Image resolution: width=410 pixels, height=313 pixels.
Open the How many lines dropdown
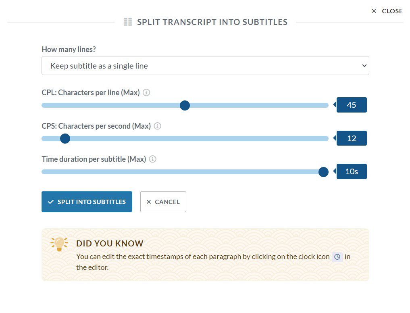point(205,65)
